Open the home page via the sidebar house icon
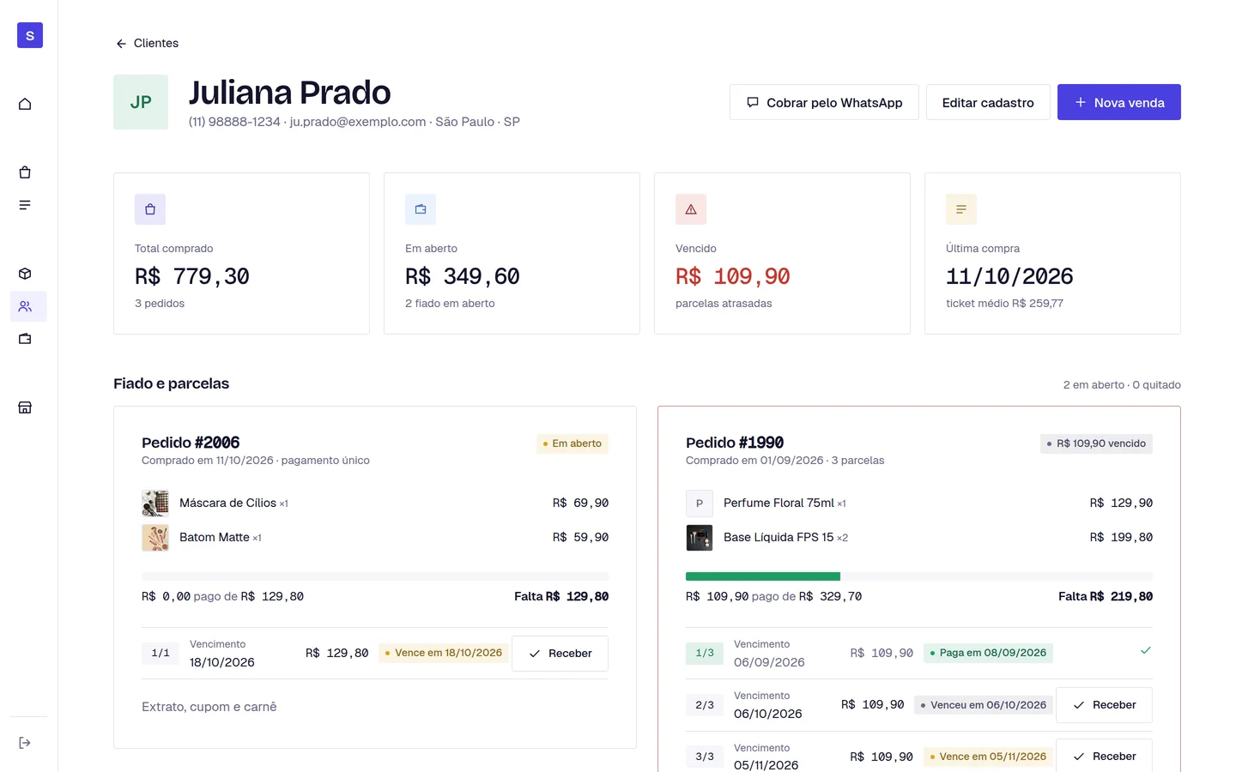This screenshot has width=1236, height=772. tap(25, 104)
